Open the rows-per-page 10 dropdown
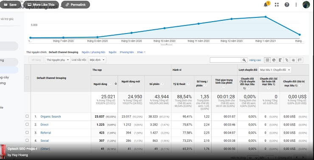314x160 pixels. pyautogui.click(x=253, y=157)
